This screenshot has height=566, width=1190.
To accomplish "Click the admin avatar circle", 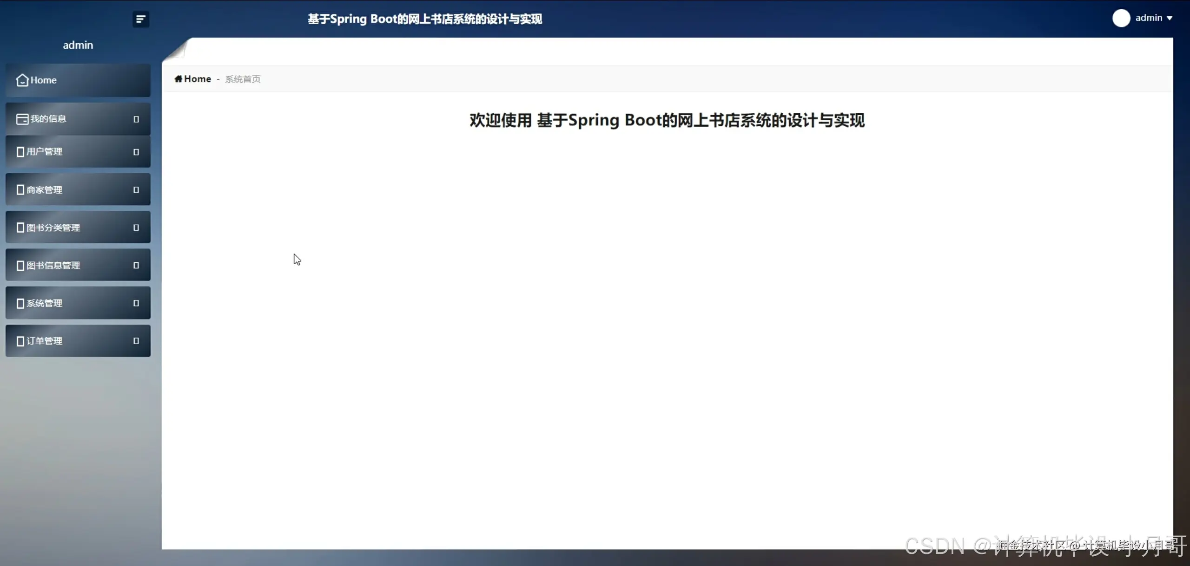I will point(1121,18).
